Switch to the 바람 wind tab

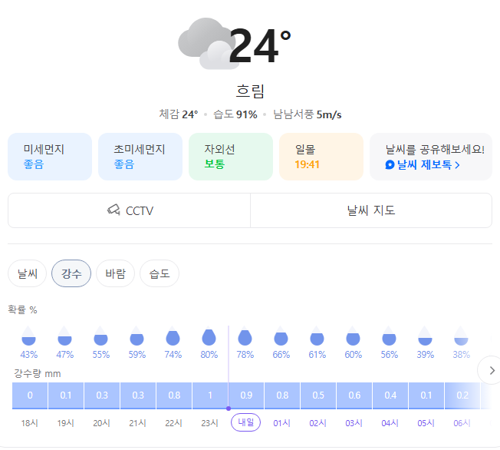(x=116, y=273)
